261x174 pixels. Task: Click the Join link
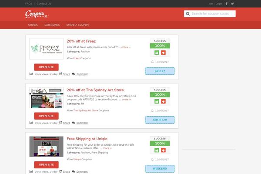(x=211, y=3)
